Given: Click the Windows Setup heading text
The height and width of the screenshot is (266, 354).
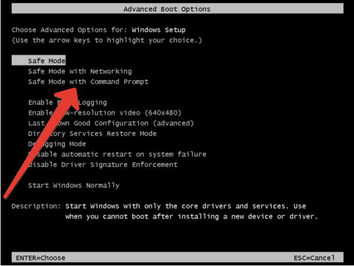Looking at the screenshot, I should tap(157, 29).
